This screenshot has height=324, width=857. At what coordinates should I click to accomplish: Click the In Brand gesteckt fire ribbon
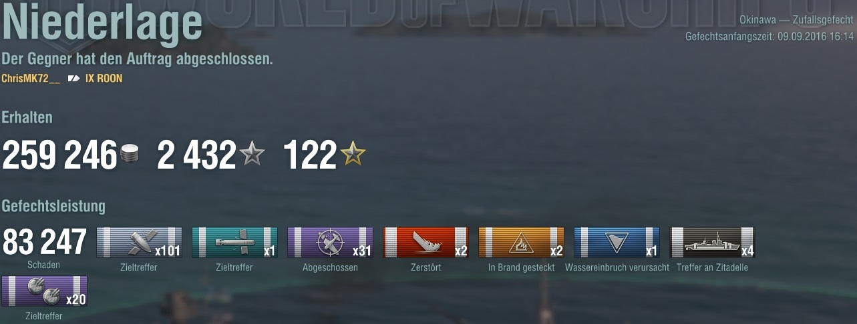[x=521, y=243]
